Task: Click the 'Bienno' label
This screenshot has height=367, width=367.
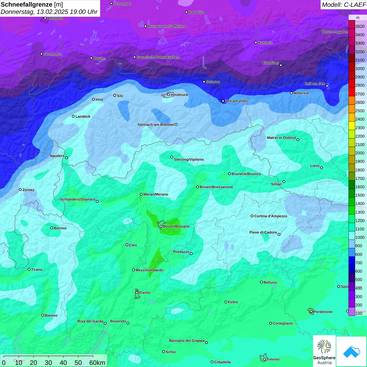Action: (51, 315)
